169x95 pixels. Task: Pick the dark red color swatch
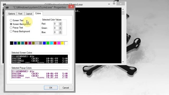tap(26, 43)
